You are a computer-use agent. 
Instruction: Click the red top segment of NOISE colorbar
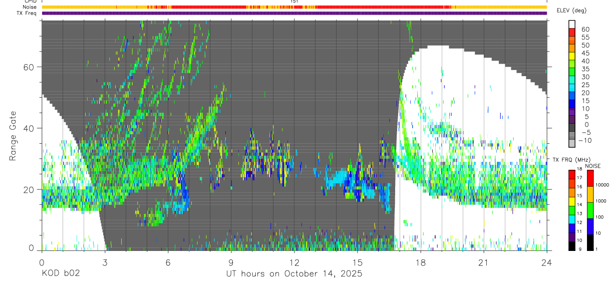[x=590, y=178]
